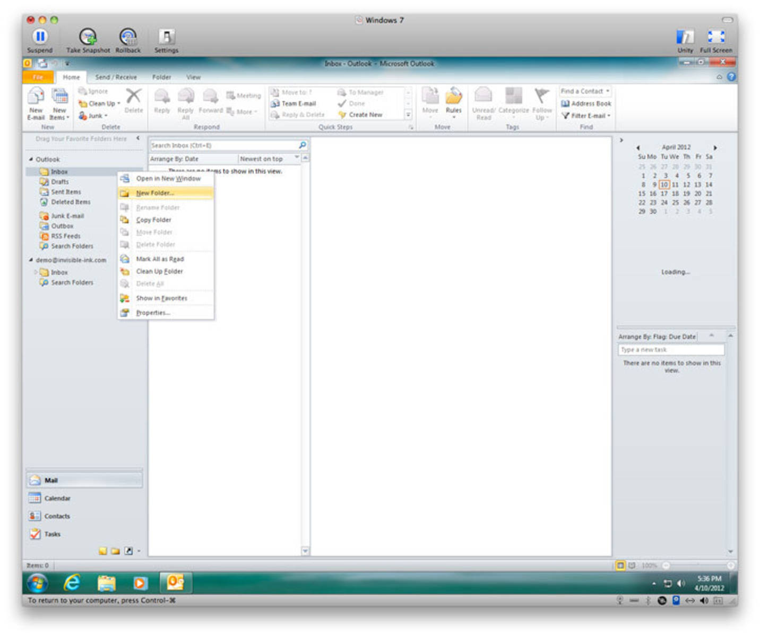Open the Windows Start menu
This screenshot has width=760, height=637.
(x=37, y=583)
